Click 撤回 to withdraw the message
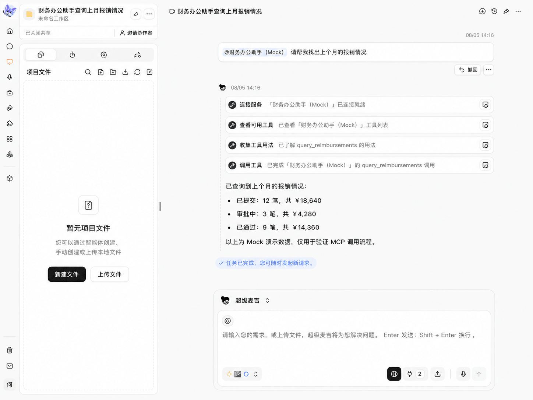The width and height of the screenshot is (533, 400). (x=468, y=70)
